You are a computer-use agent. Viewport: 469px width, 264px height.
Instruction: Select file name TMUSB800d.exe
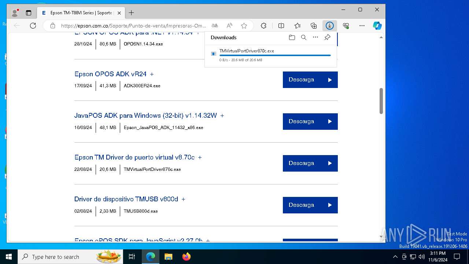pyautogui.click(x=141, y=211)
